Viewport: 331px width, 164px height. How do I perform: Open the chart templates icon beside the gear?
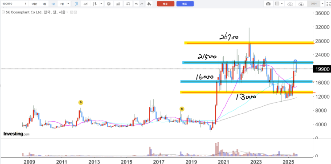pyautogui.click(x=119, y=4)
